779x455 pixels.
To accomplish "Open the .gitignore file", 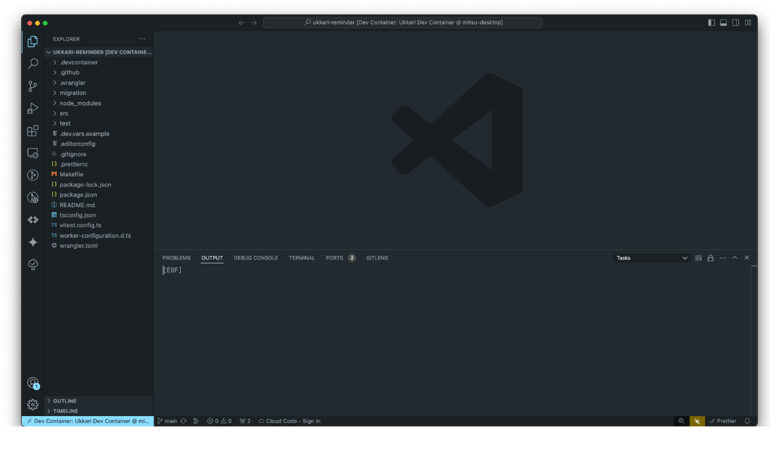I will pos(98,154).
